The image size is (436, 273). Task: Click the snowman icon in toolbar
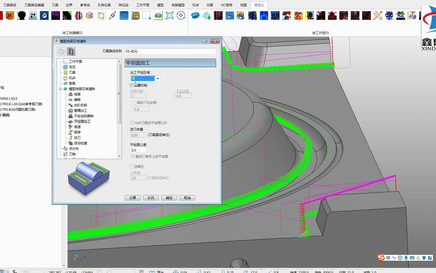coord(44,15)
